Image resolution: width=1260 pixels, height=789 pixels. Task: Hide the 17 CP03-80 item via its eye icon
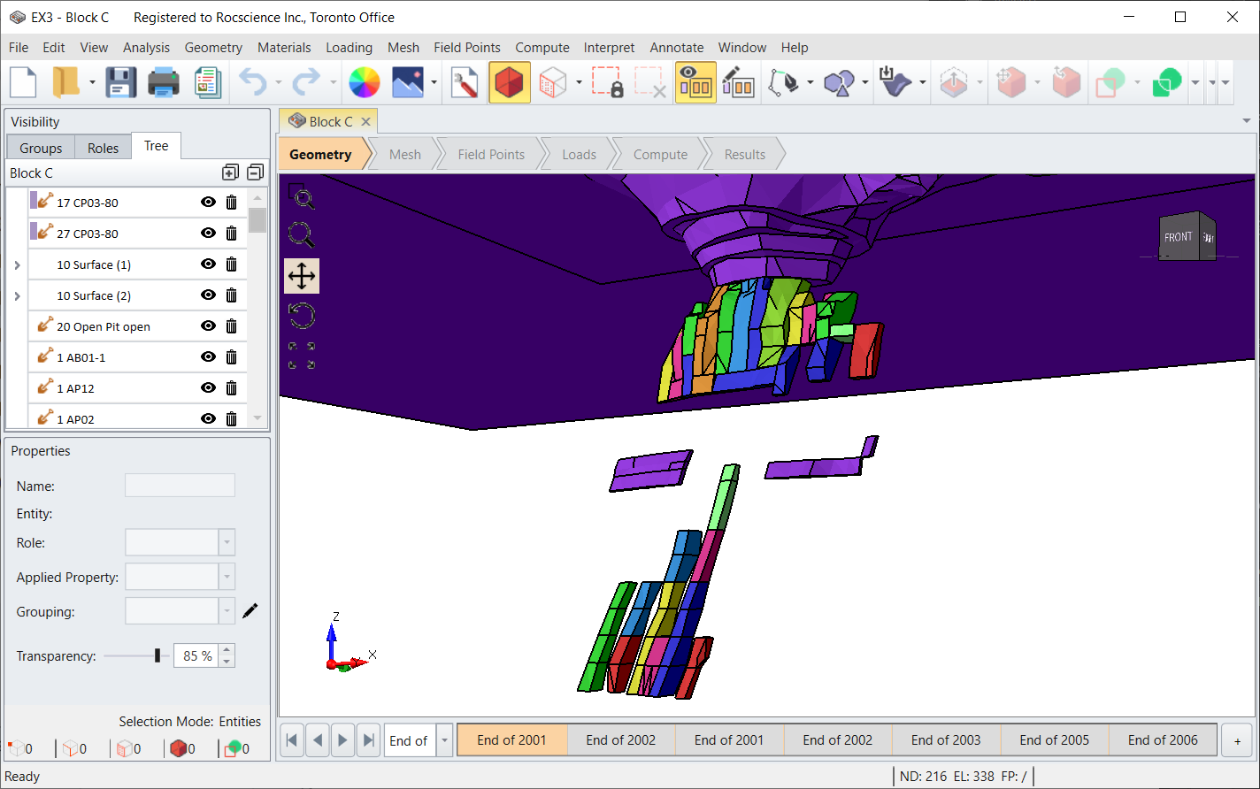(208, 202)
